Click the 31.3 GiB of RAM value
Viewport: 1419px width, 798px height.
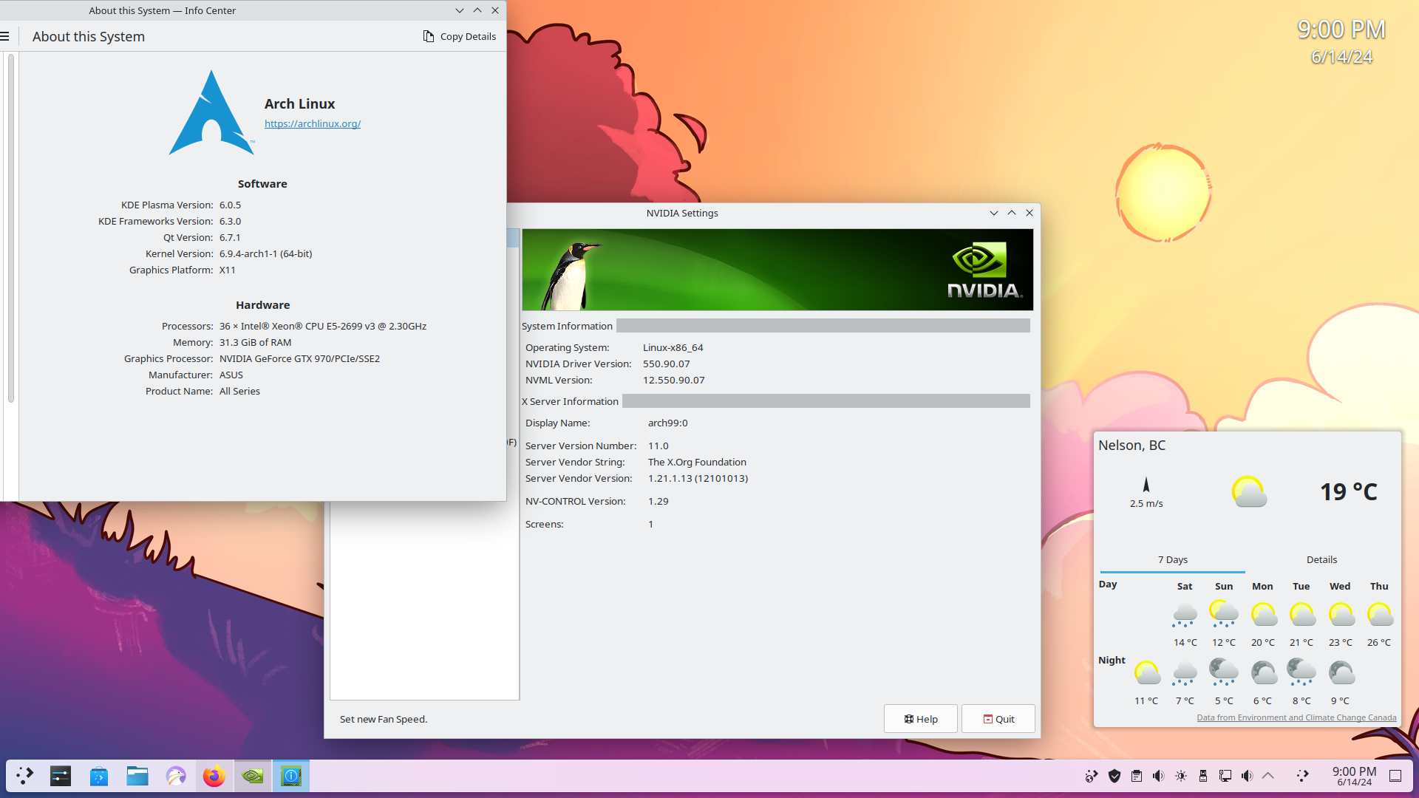tap(255, 342)
